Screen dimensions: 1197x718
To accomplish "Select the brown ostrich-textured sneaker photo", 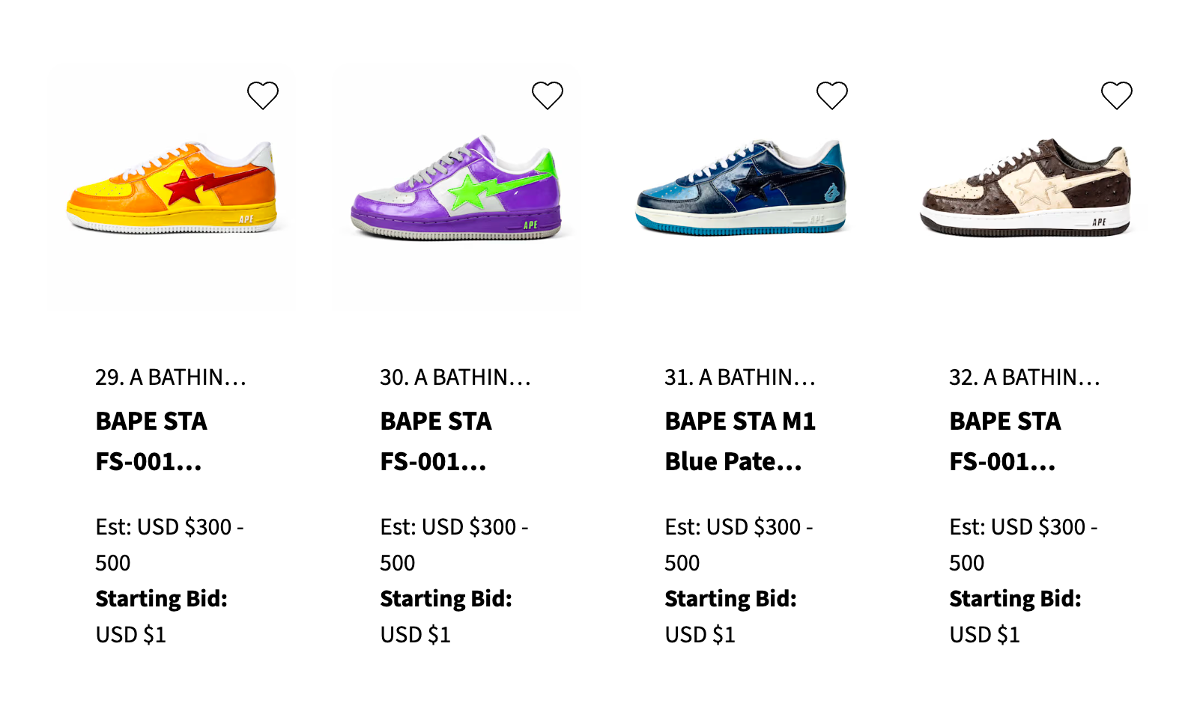I will tap(1025, 187).
